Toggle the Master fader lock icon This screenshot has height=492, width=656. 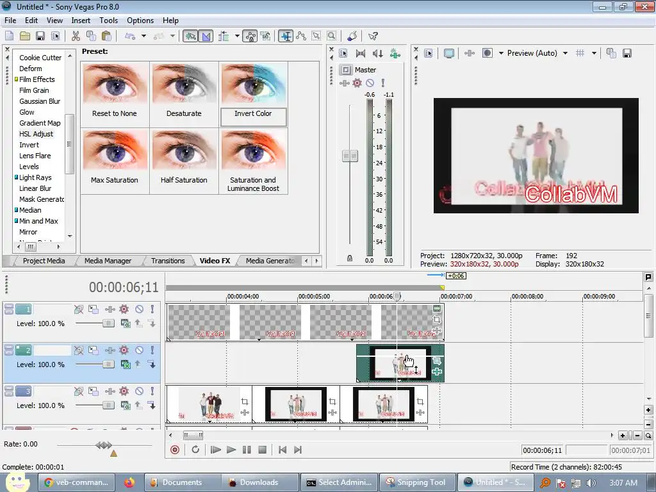tap(350, 259)
